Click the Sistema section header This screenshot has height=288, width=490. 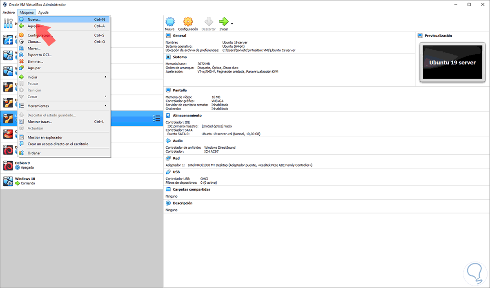[180, 57]
